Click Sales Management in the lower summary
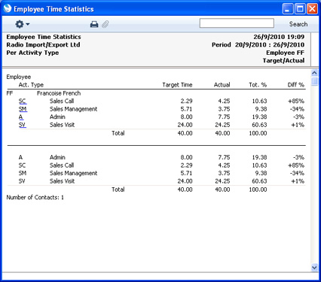321x282 pixels. (73, 173)
